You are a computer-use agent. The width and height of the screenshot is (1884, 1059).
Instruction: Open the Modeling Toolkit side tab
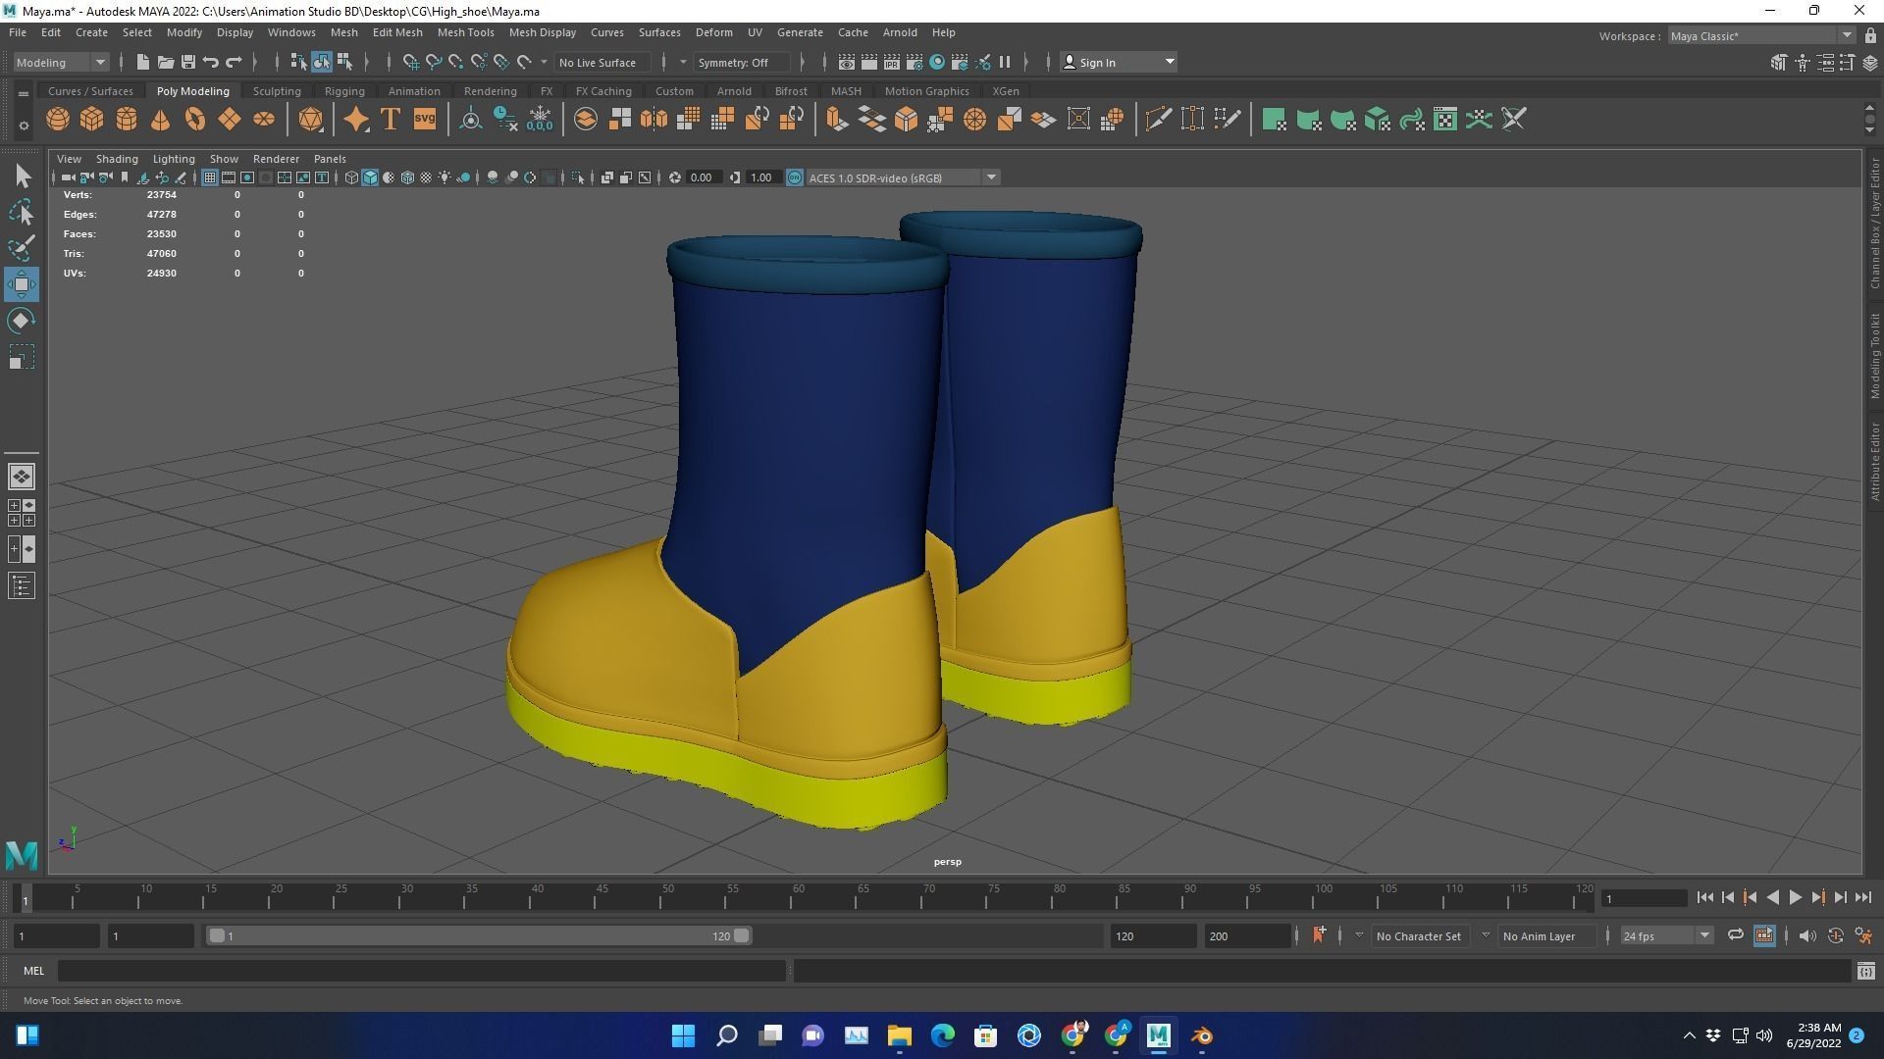[1874, 355]
